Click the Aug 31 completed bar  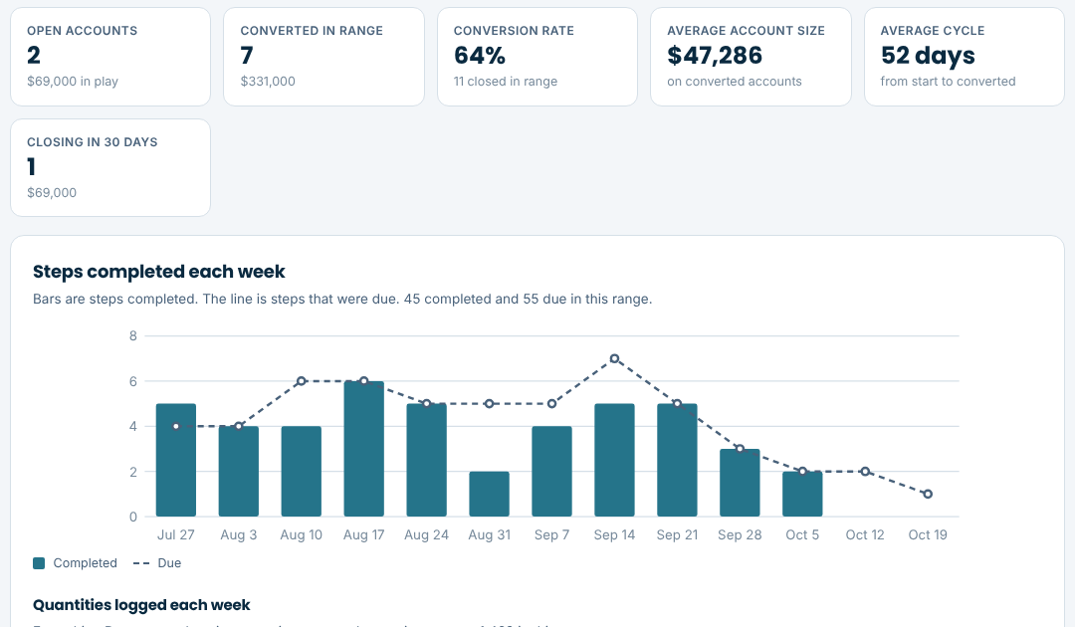click(x=489, y=494)
